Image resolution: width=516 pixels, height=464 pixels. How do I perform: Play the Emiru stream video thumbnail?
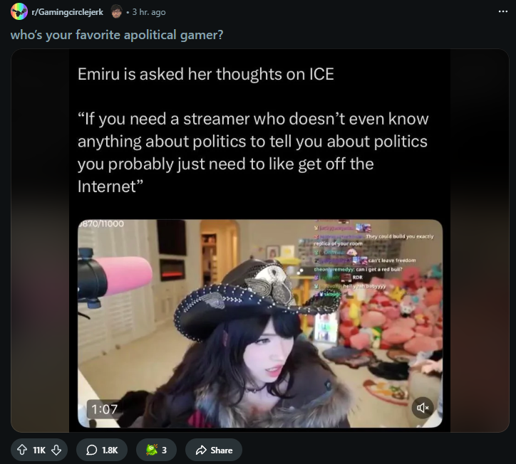pyautogui.click(x=260, y=323)
